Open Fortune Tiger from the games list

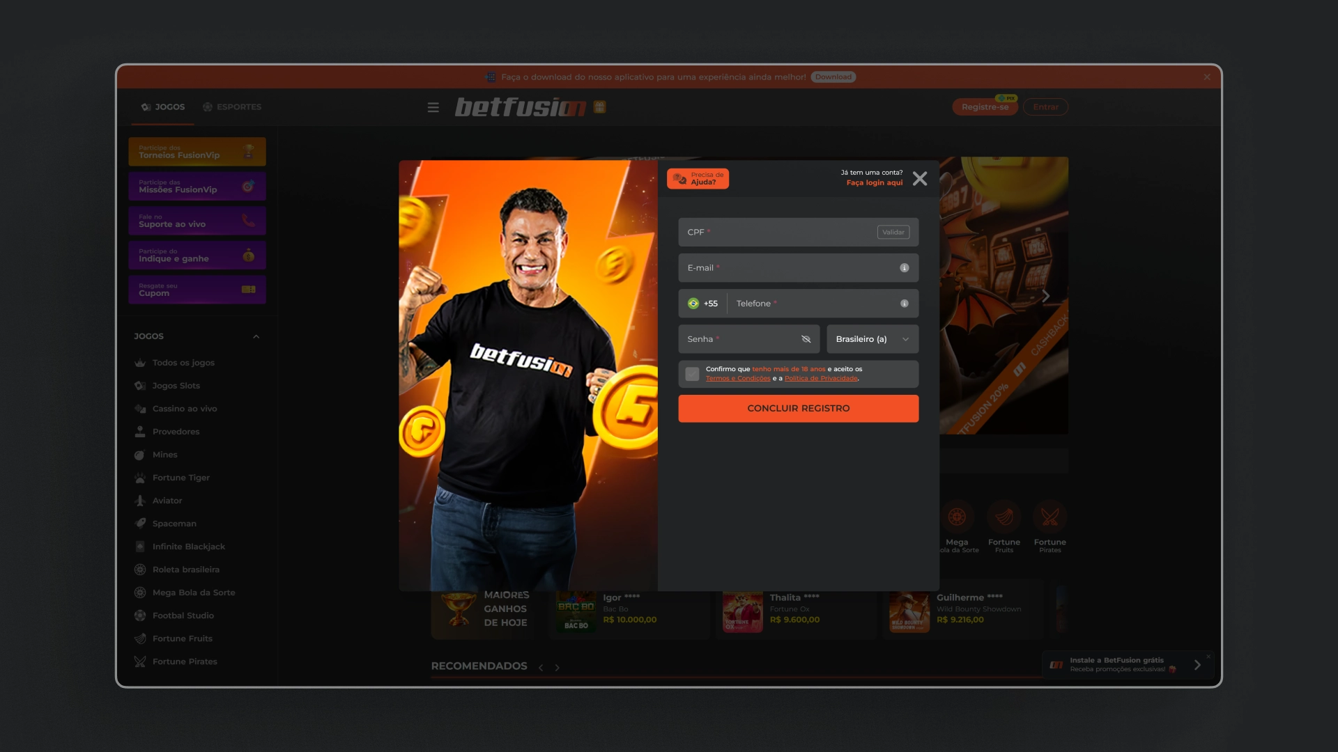(x=139, y=477)
